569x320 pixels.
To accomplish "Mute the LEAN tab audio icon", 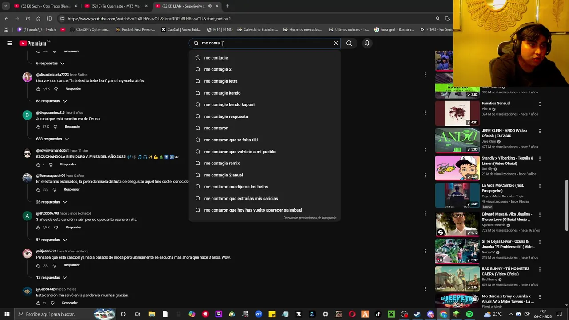I will (x=209, y=6).
